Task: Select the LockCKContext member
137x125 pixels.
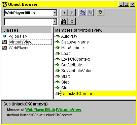Action: pos(75,59)
